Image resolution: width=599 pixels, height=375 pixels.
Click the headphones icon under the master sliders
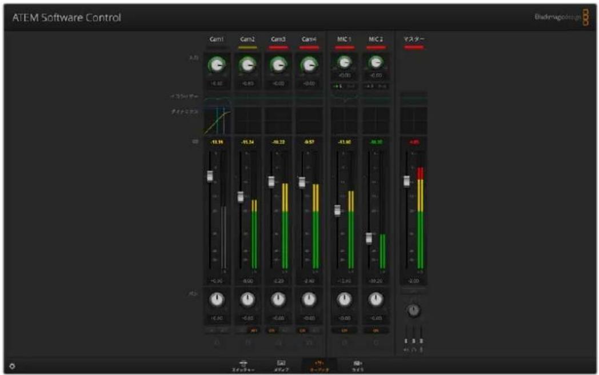(414, 350)
